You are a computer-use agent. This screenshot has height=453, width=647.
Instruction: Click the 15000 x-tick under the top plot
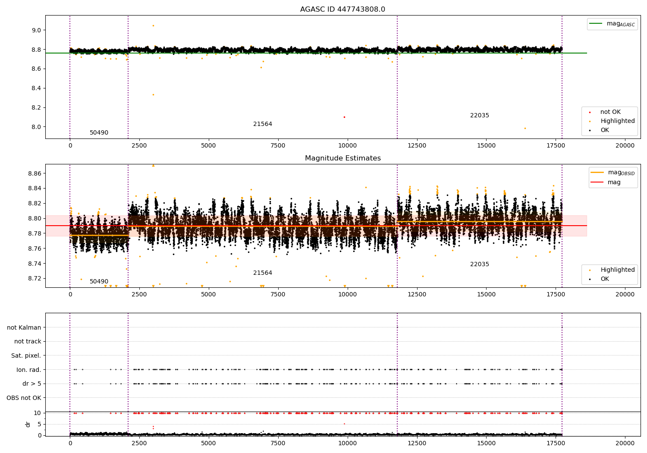[x=486, y=146]
